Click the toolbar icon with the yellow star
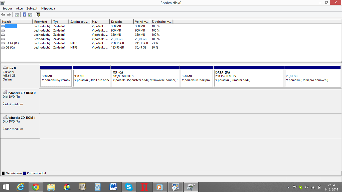342x192 pixels. pos(38,14)
